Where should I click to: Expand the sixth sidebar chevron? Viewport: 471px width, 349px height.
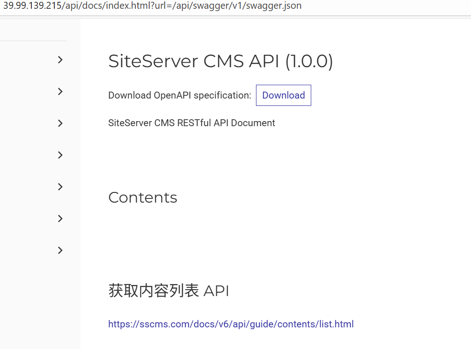[60, 218]
